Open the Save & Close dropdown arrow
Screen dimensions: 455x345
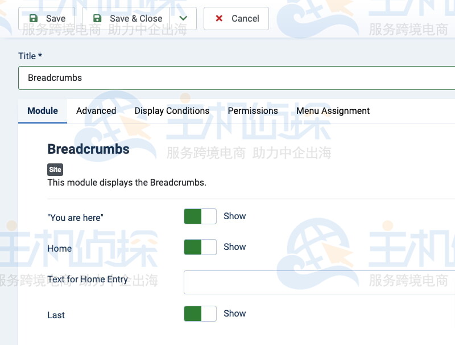coord(183,19)
